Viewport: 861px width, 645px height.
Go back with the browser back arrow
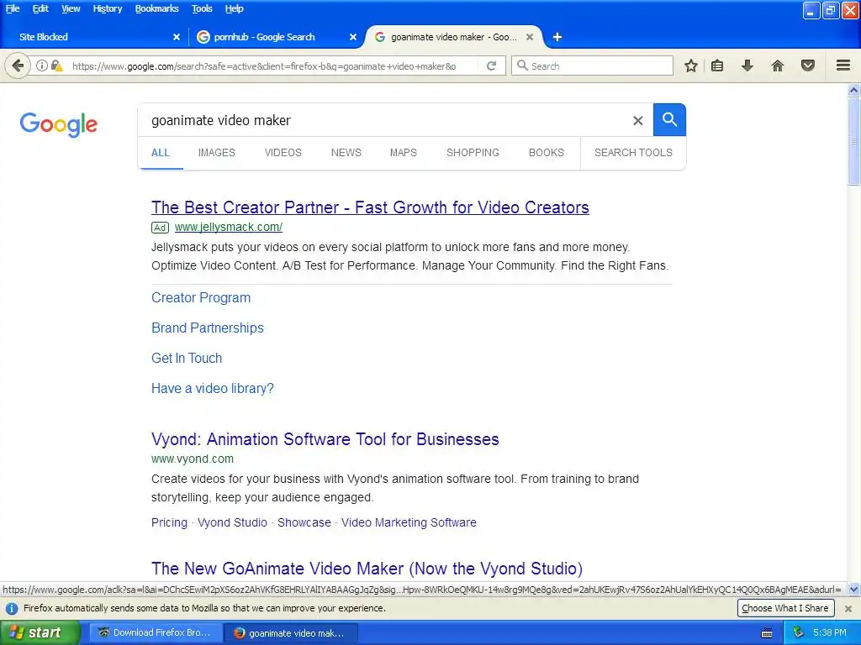coord(18,66)
